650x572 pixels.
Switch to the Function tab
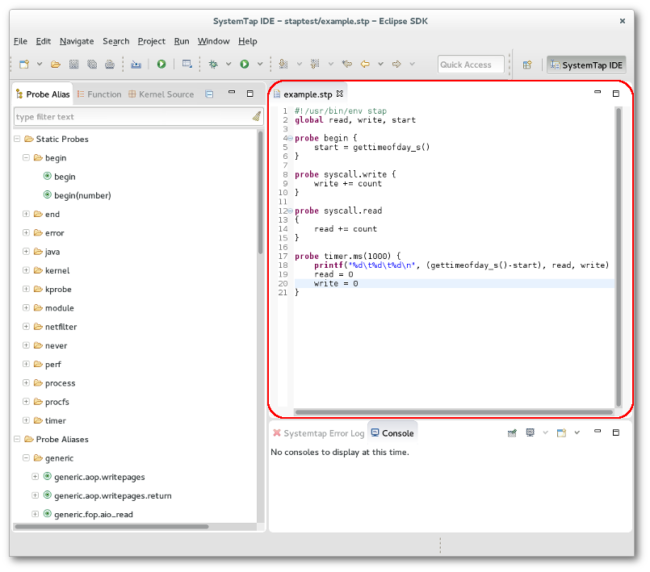coord(99,94)
